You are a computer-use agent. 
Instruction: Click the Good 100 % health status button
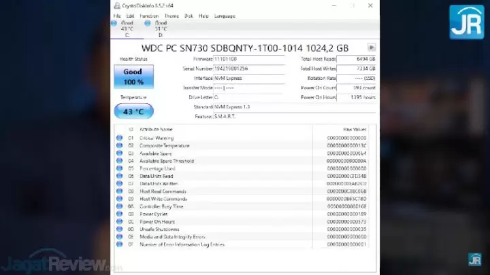pyautogui.click(x=134, y=77)
